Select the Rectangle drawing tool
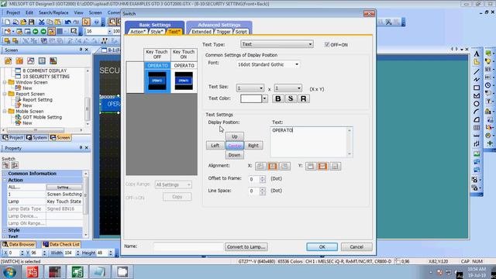This screenshot has width=496, height=279. 477,88
